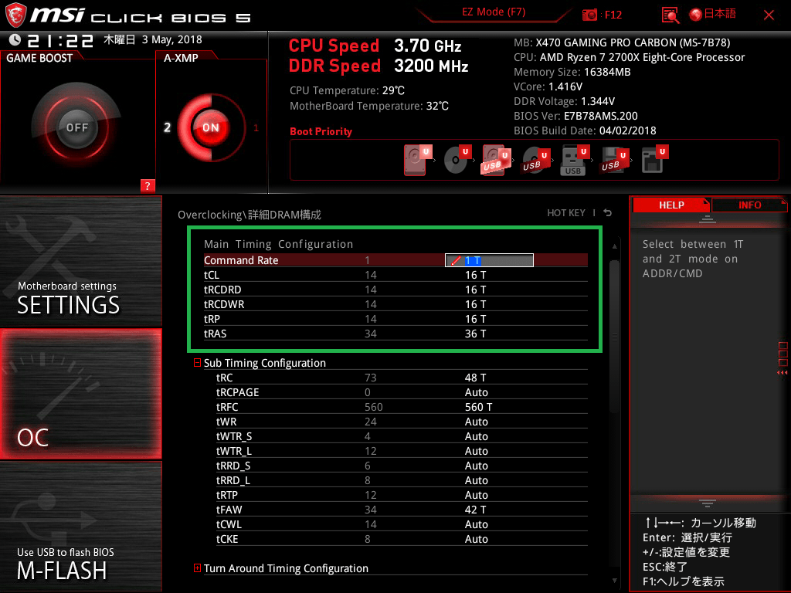Toggle the A-XMP ON button
791x593 pixels.
(x=210, y=127)
